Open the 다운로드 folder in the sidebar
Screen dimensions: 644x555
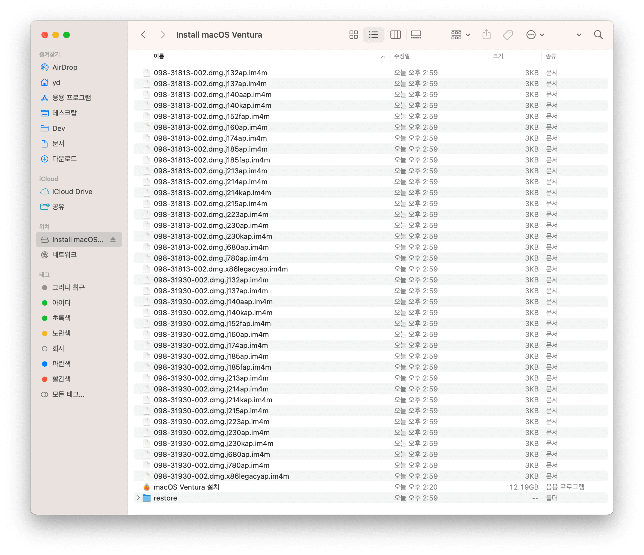(x=64, y=159)
